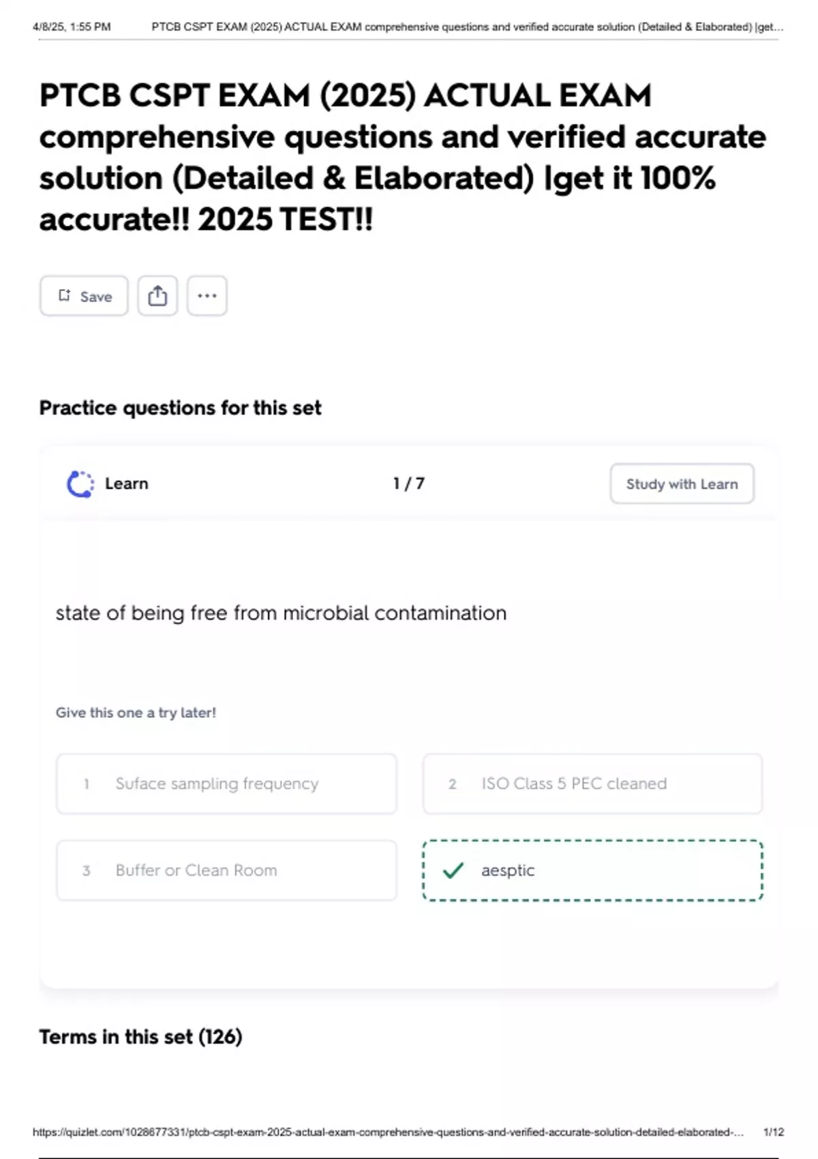Screen dimensions: 818x1159
Task: Click the 1/12 page number in footer
Action: (x=774, y=1132)
